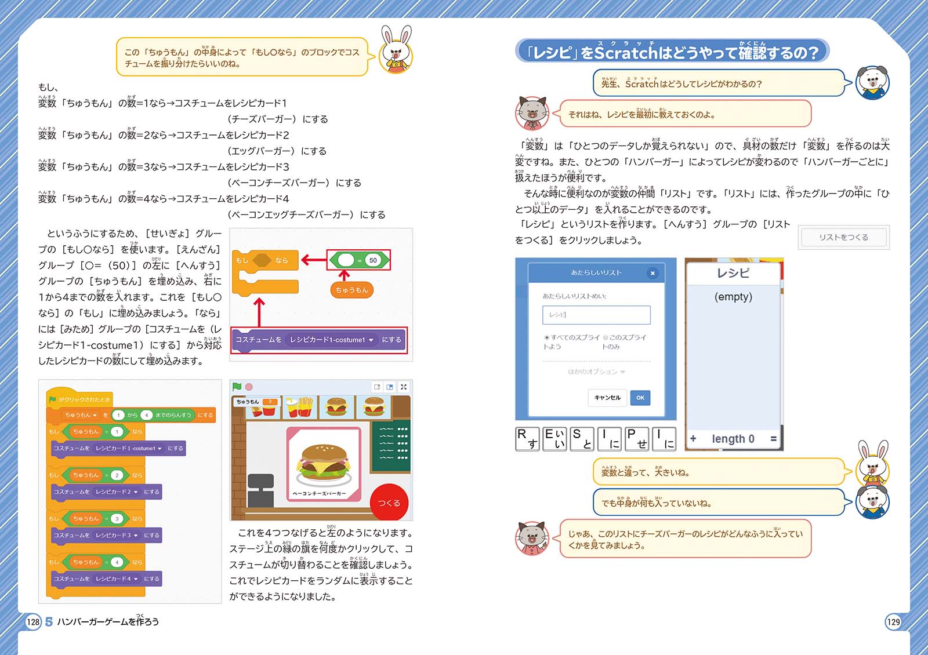Screen dimensions: 928x655
Task: Click the plus icon on the レシピ list
Action: coord(693,439)
